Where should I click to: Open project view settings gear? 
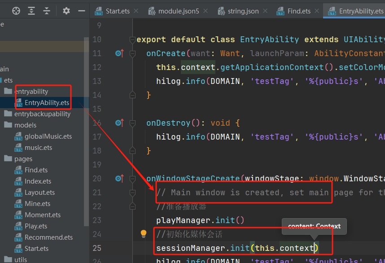pyautogui.click(x=66, y=11)
